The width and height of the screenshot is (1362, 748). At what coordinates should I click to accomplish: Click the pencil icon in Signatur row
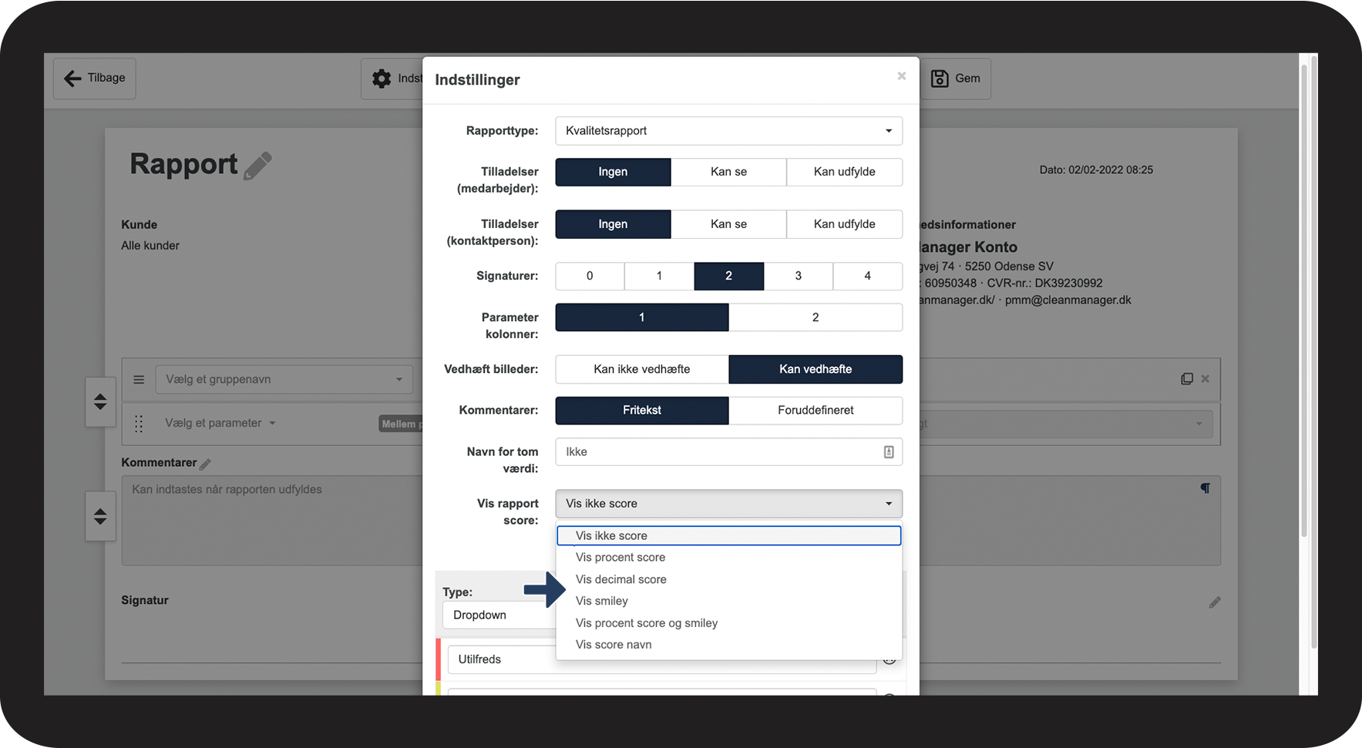click(1215, 602)
